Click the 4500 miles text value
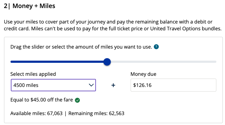The width and height of the screenshot is (225, 125). 26,85
